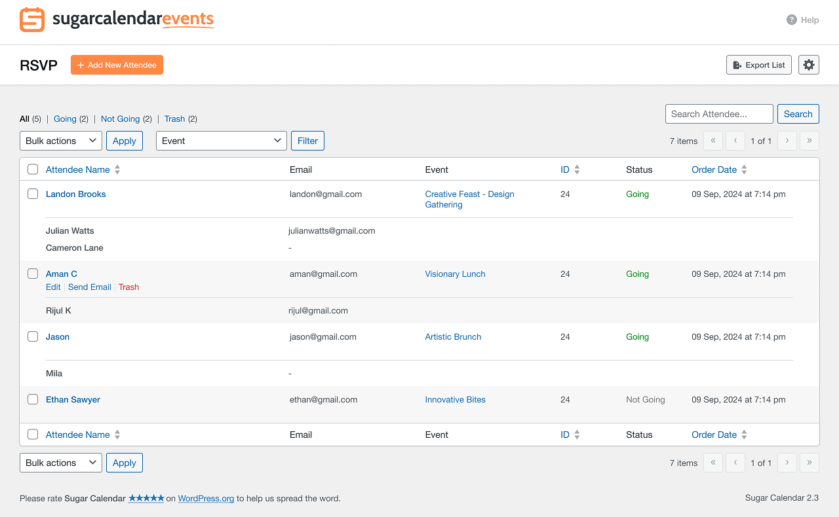Click Add New Attendee button

point(117,65)
